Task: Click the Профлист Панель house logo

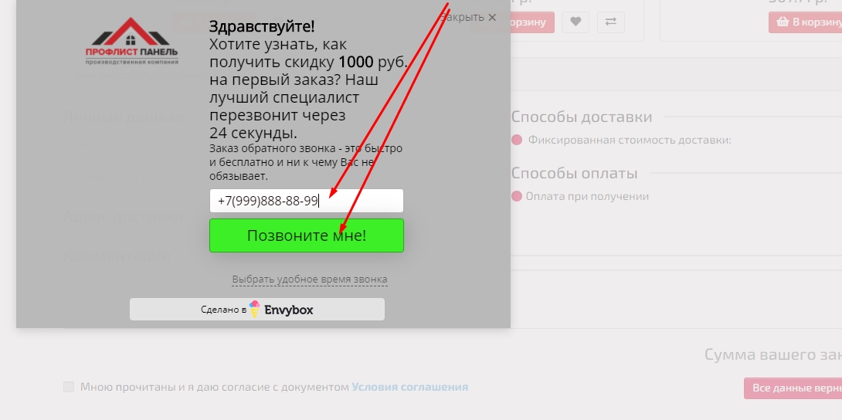Action: [x=131, y=41]
